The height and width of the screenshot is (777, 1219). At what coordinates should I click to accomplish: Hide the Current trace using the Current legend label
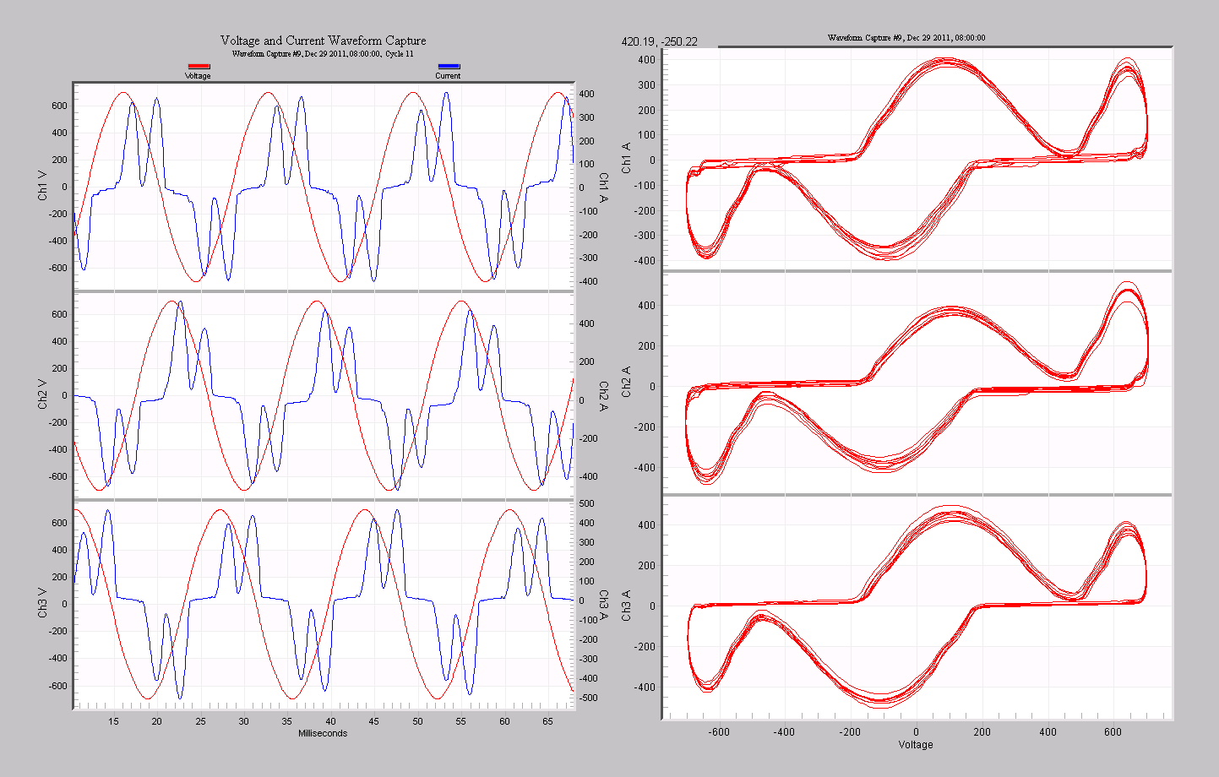click(448, 75)
